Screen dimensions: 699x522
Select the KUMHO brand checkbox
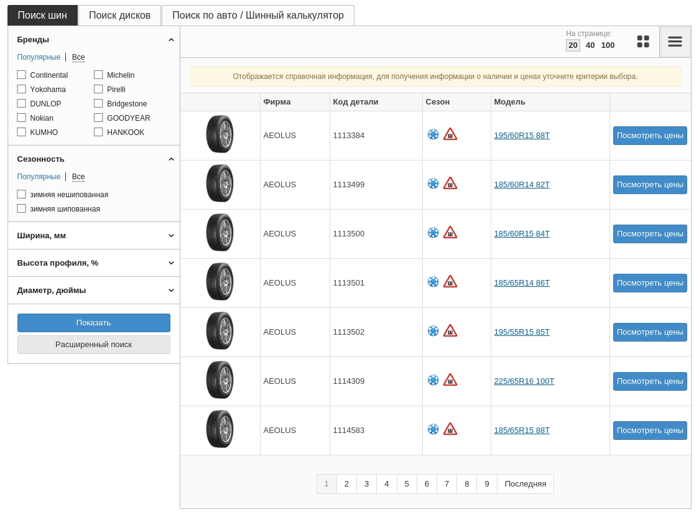(21, 132)
